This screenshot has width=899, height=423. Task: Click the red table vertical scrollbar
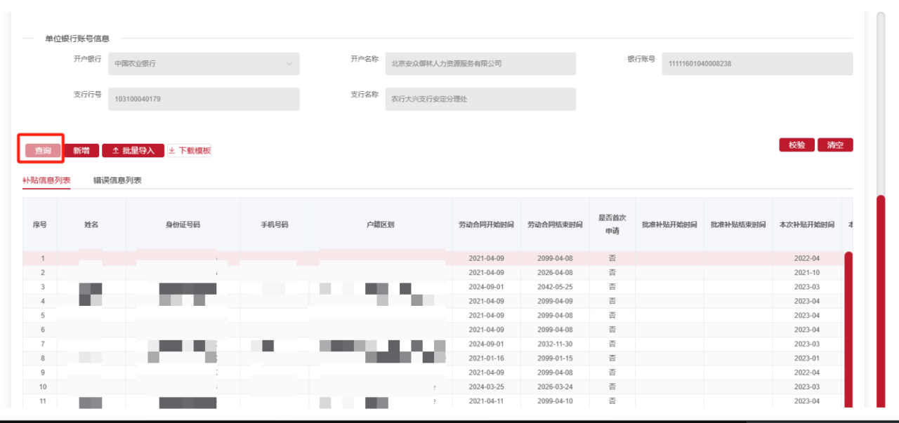click(848, 330)
